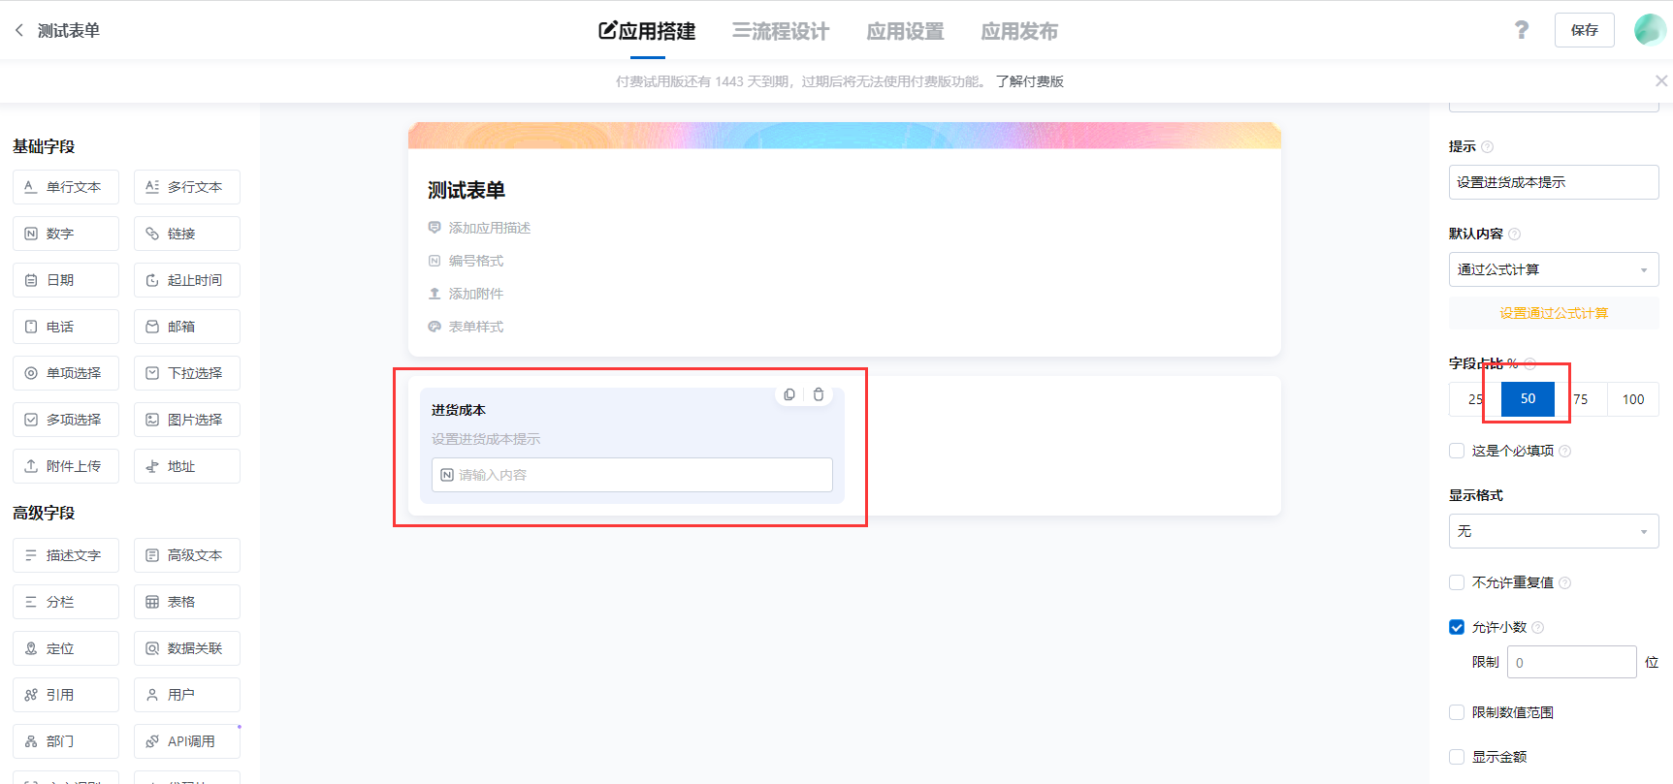This screenshot has width=1673, height=784.
Task: Click the help question mark icon
Action: pos(1521,30)
